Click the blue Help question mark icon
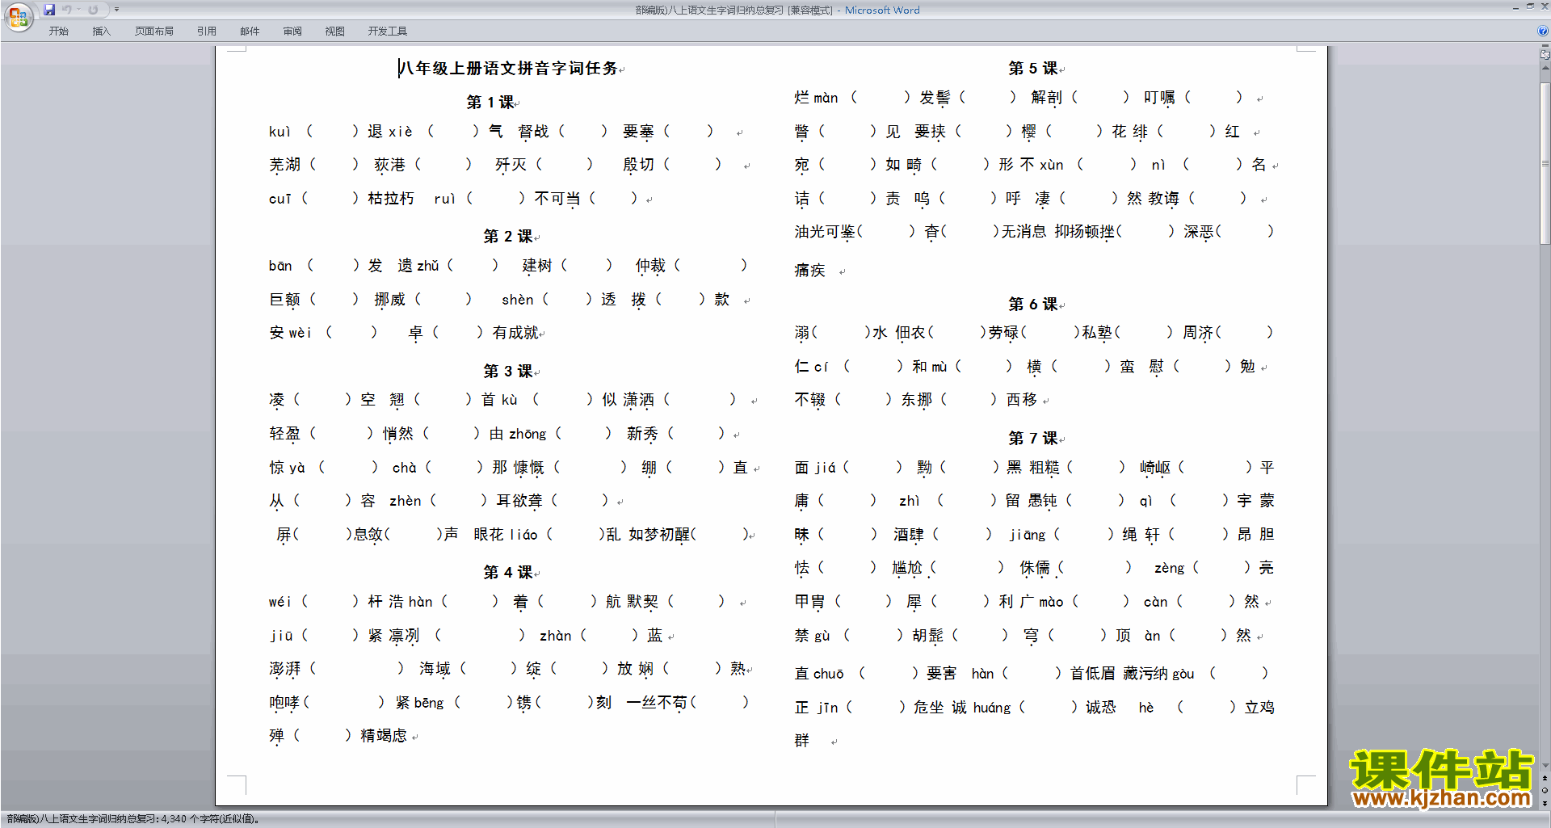1551x828 pixels. click(x=1543, y=31)
